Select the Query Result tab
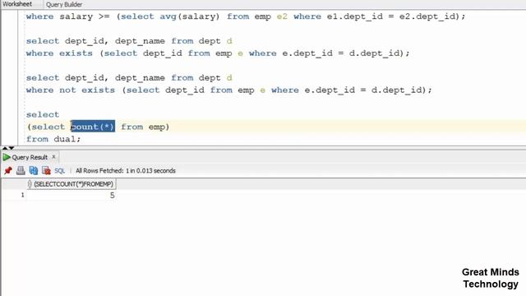This screenshot has width=526, height=296. pos(30,157)
